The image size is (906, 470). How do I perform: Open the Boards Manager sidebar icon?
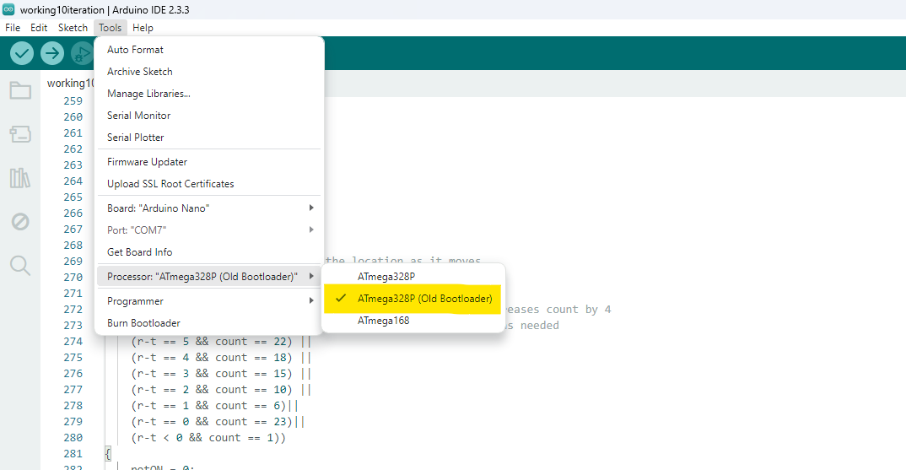coord(20,134)
